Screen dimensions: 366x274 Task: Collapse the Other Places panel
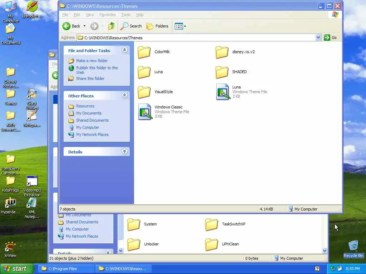coord(125,95)
